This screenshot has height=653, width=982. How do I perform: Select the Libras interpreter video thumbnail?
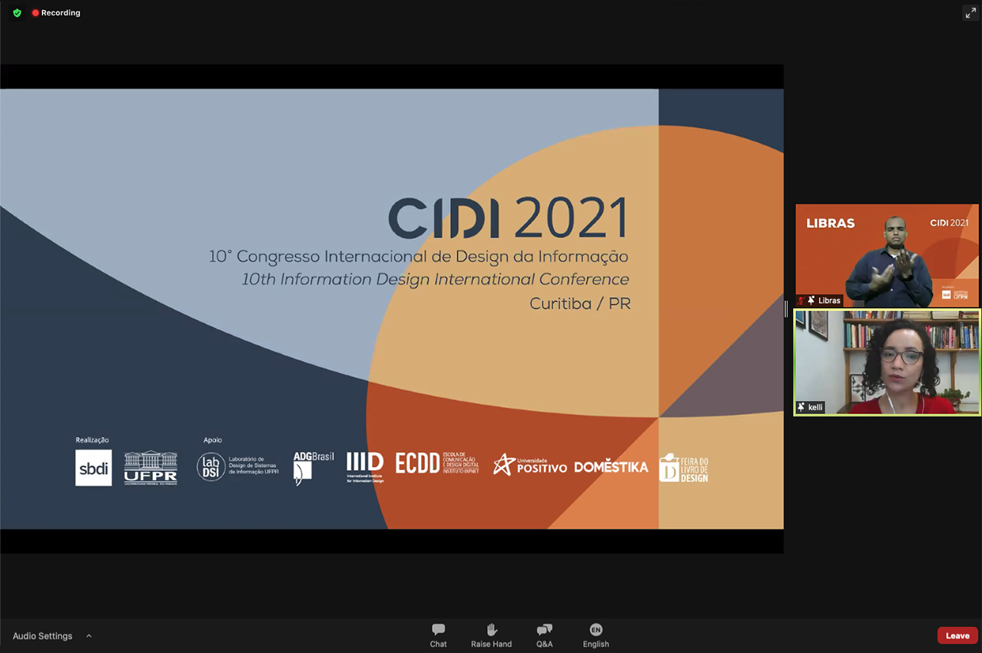887,256
